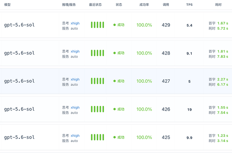The height and width of the screenshot is (153, 232).
Task: Click the 模型 column header
Action: point(7,5)
